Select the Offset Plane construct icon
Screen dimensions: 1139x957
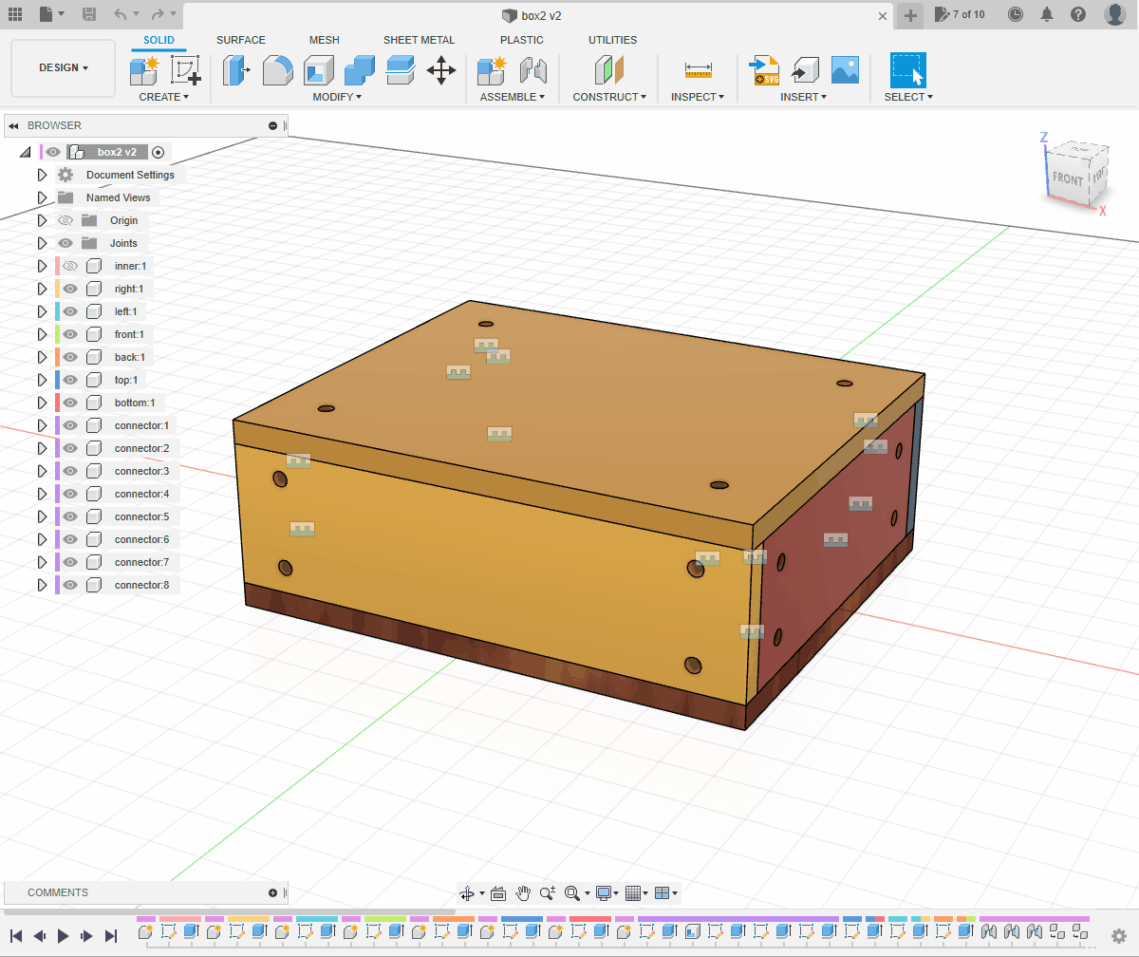point(608,70)
